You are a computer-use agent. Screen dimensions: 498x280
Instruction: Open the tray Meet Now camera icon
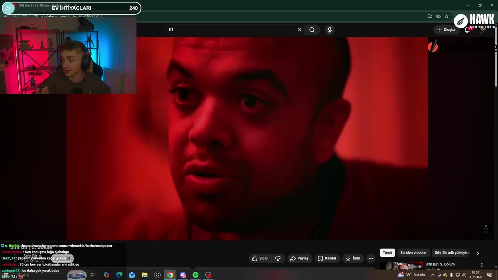(439, 275)
